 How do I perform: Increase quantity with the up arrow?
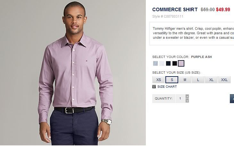[x=187, y=96]
